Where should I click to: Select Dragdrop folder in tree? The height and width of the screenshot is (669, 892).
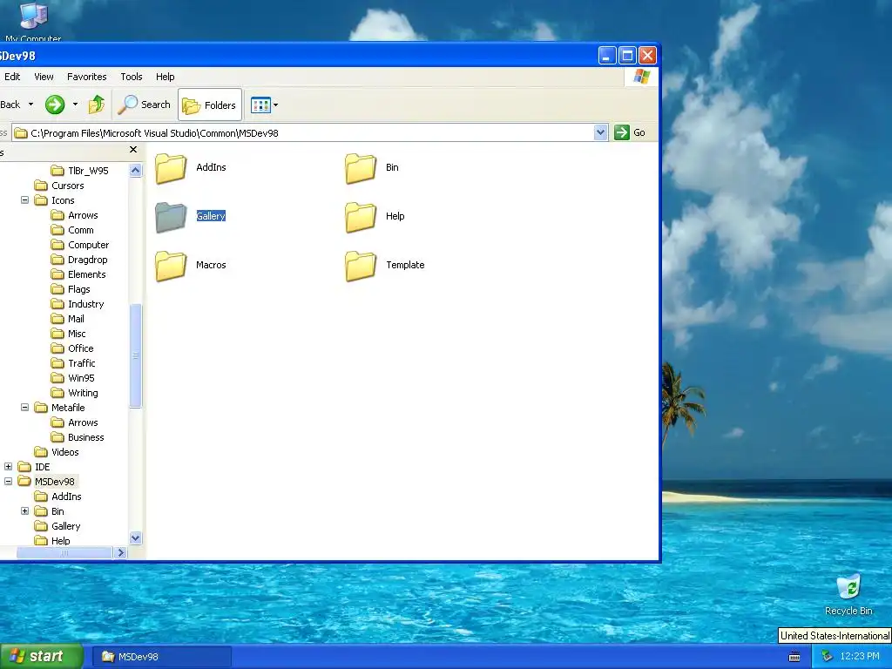point(79,260)
